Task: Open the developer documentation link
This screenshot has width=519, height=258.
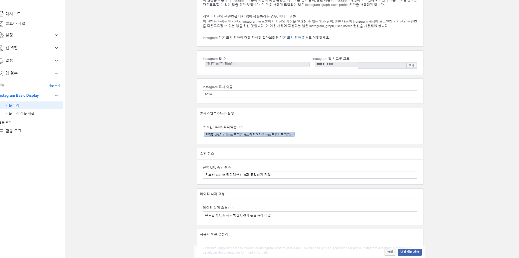Action: click(221, 253)
